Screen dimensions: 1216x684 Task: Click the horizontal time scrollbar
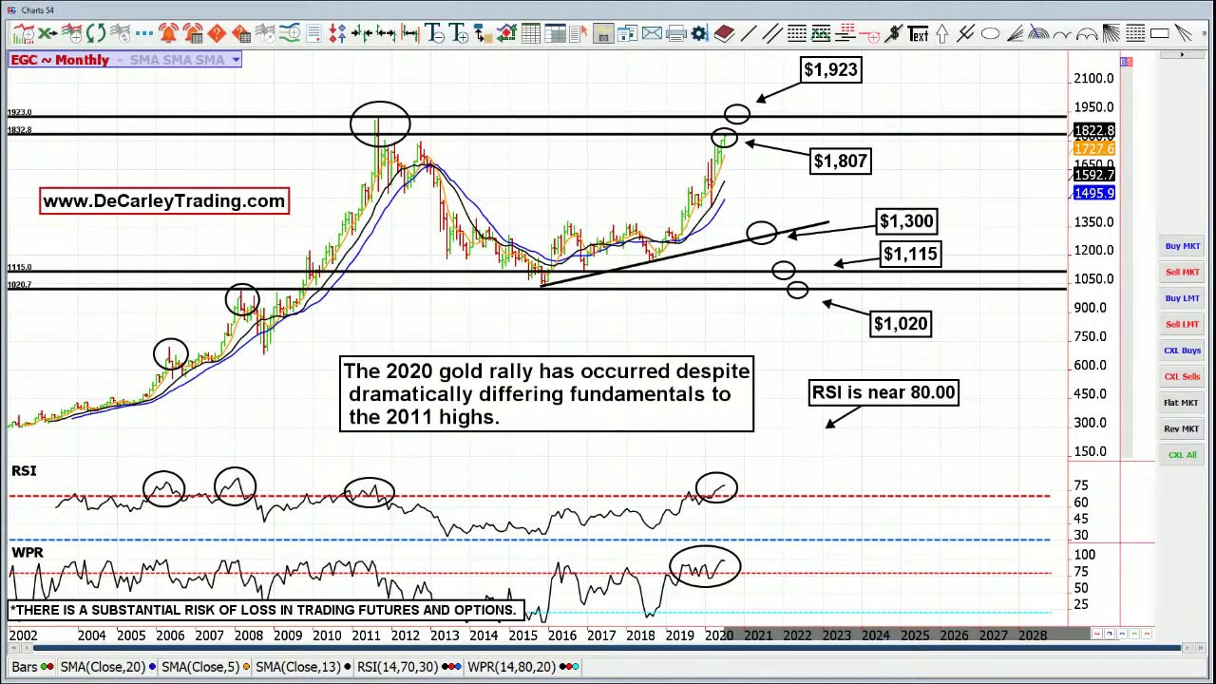[608, 649]
